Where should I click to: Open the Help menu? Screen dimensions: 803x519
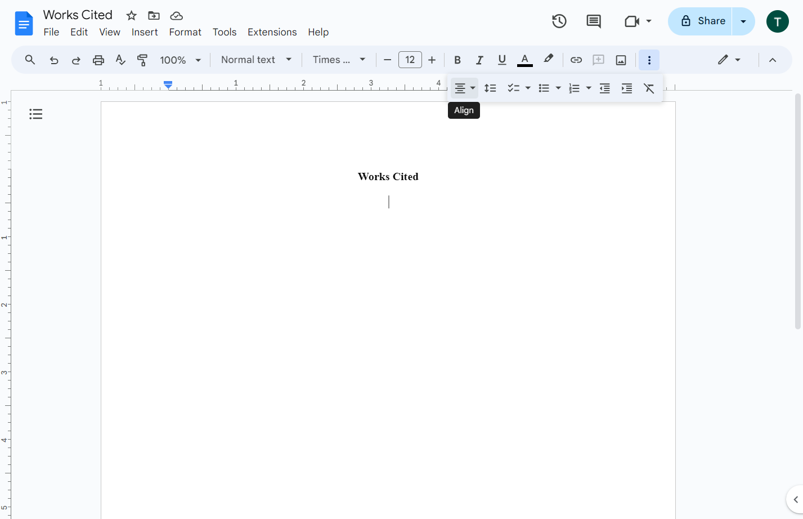tap(318, 32)
